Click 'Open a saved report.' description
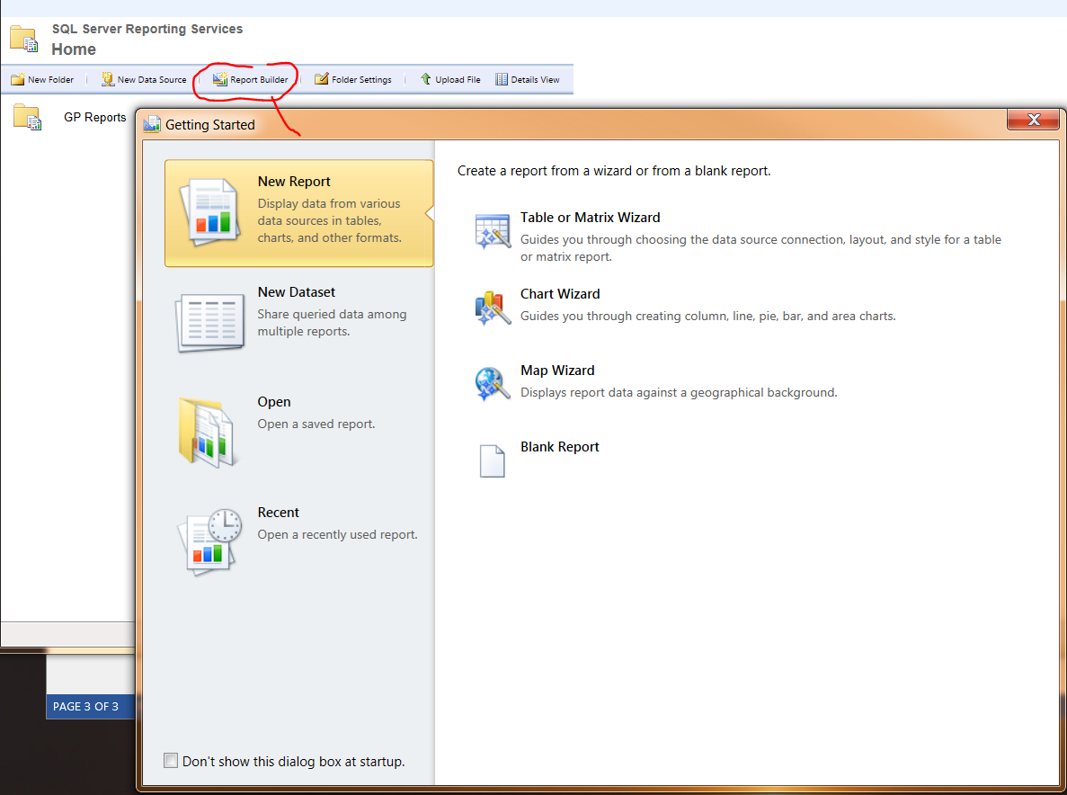The width and height of the screenshot is (1067, 795). [x=316, y=424]
